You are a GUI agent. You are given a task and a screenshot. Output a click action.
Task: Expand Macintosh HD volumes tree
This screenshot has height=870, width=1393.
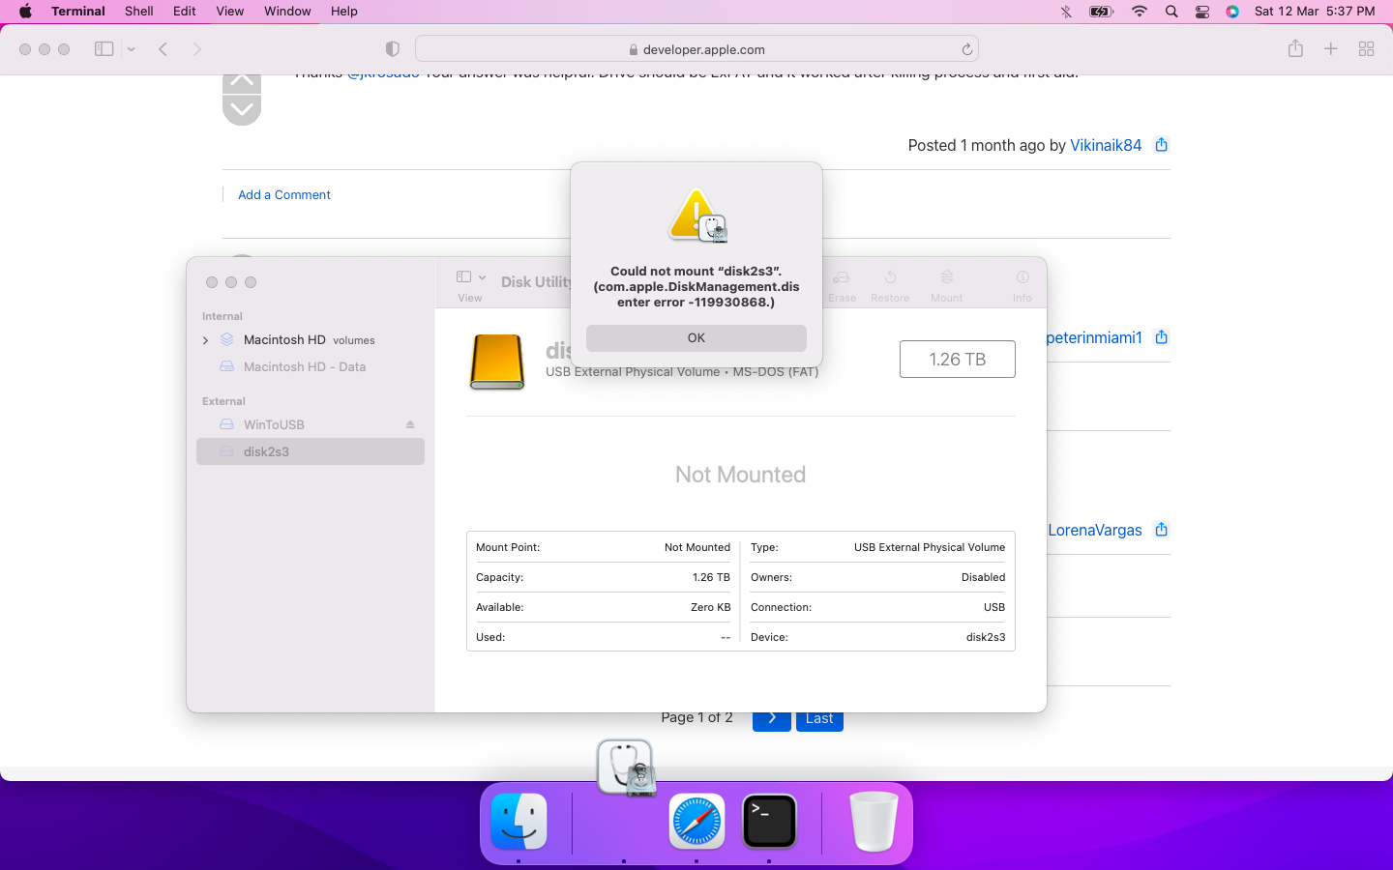click(x=205, y=340)
